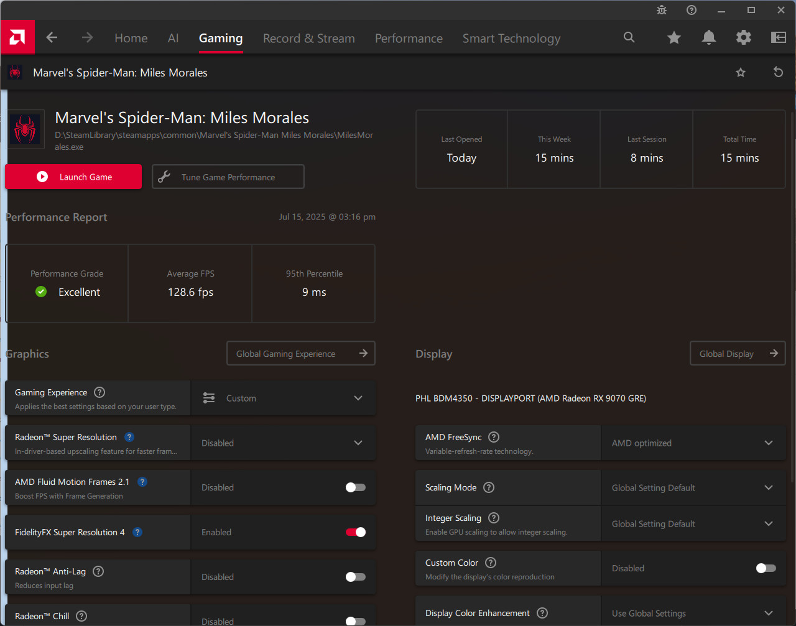Show help for Display Color Enhancement
Viewport: 796px width, 626px height.
point(542,613)
